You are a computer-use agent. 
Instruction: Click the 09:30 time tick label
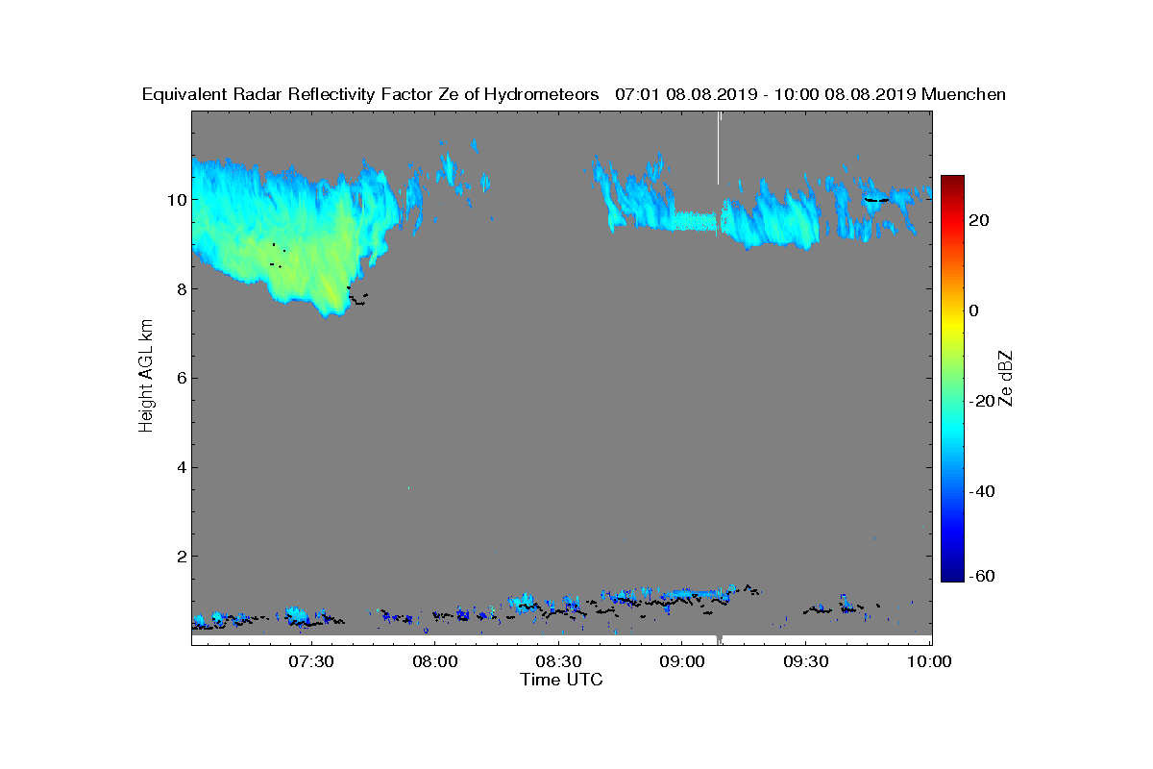pyautogui.click(x=806, y=661)
